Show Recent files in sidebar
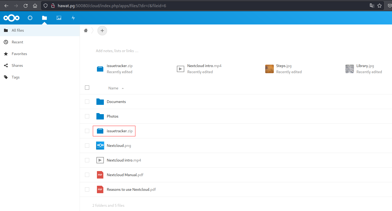This screenshot has width=392, height=211. 17,42
